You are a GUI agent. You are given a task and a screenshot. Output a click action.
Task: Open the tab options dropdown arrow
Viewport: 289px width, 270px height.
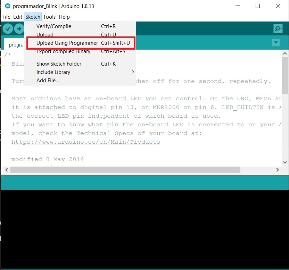tap(276, 43)
